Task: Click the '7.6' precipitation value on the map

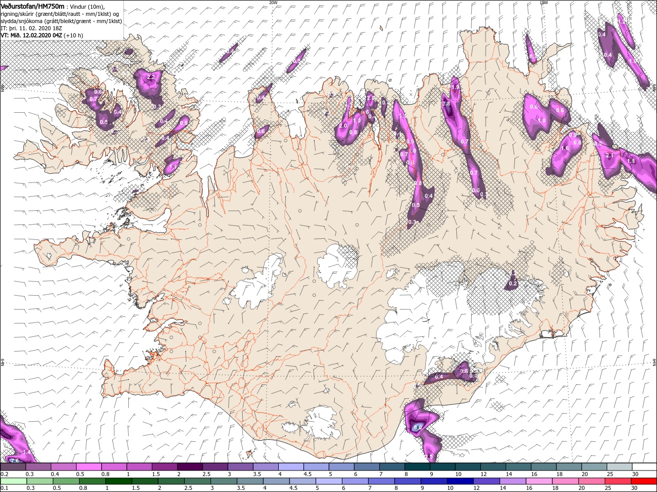Action: [14, 461]
